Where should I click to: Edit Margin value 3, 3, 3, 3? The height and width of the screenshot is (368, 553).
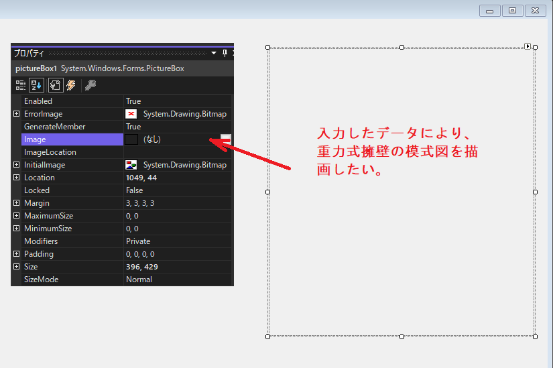[x=140, y=203]
